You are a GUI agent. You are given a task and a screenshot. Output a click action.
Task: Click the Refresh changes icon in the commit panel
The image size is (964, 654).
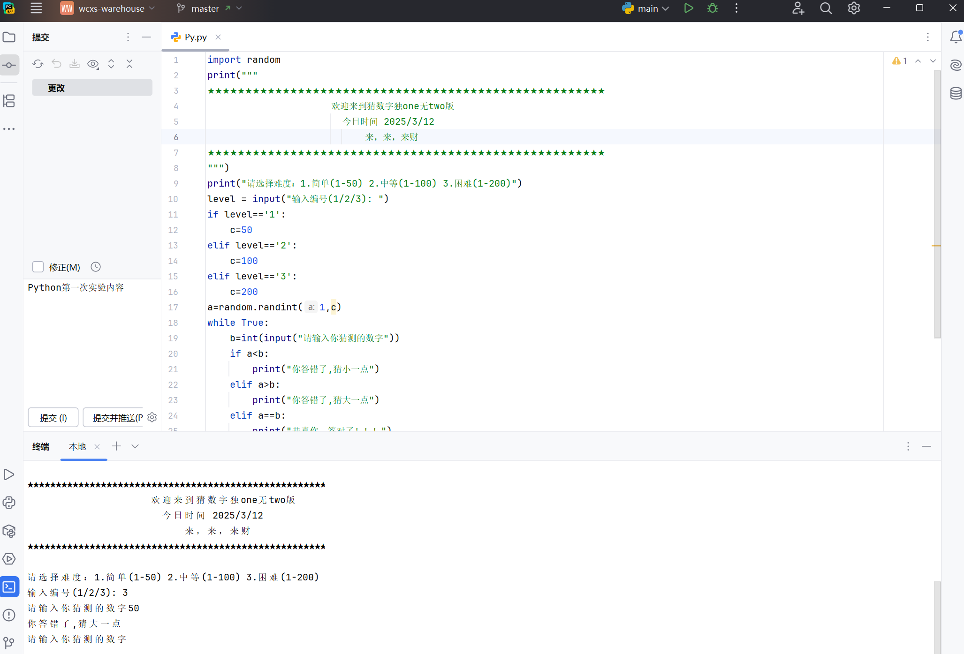(38, 64)
